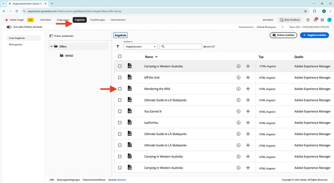Open the app switcher grid icon
Screen dimensions: 334x183
pos(322,20)
